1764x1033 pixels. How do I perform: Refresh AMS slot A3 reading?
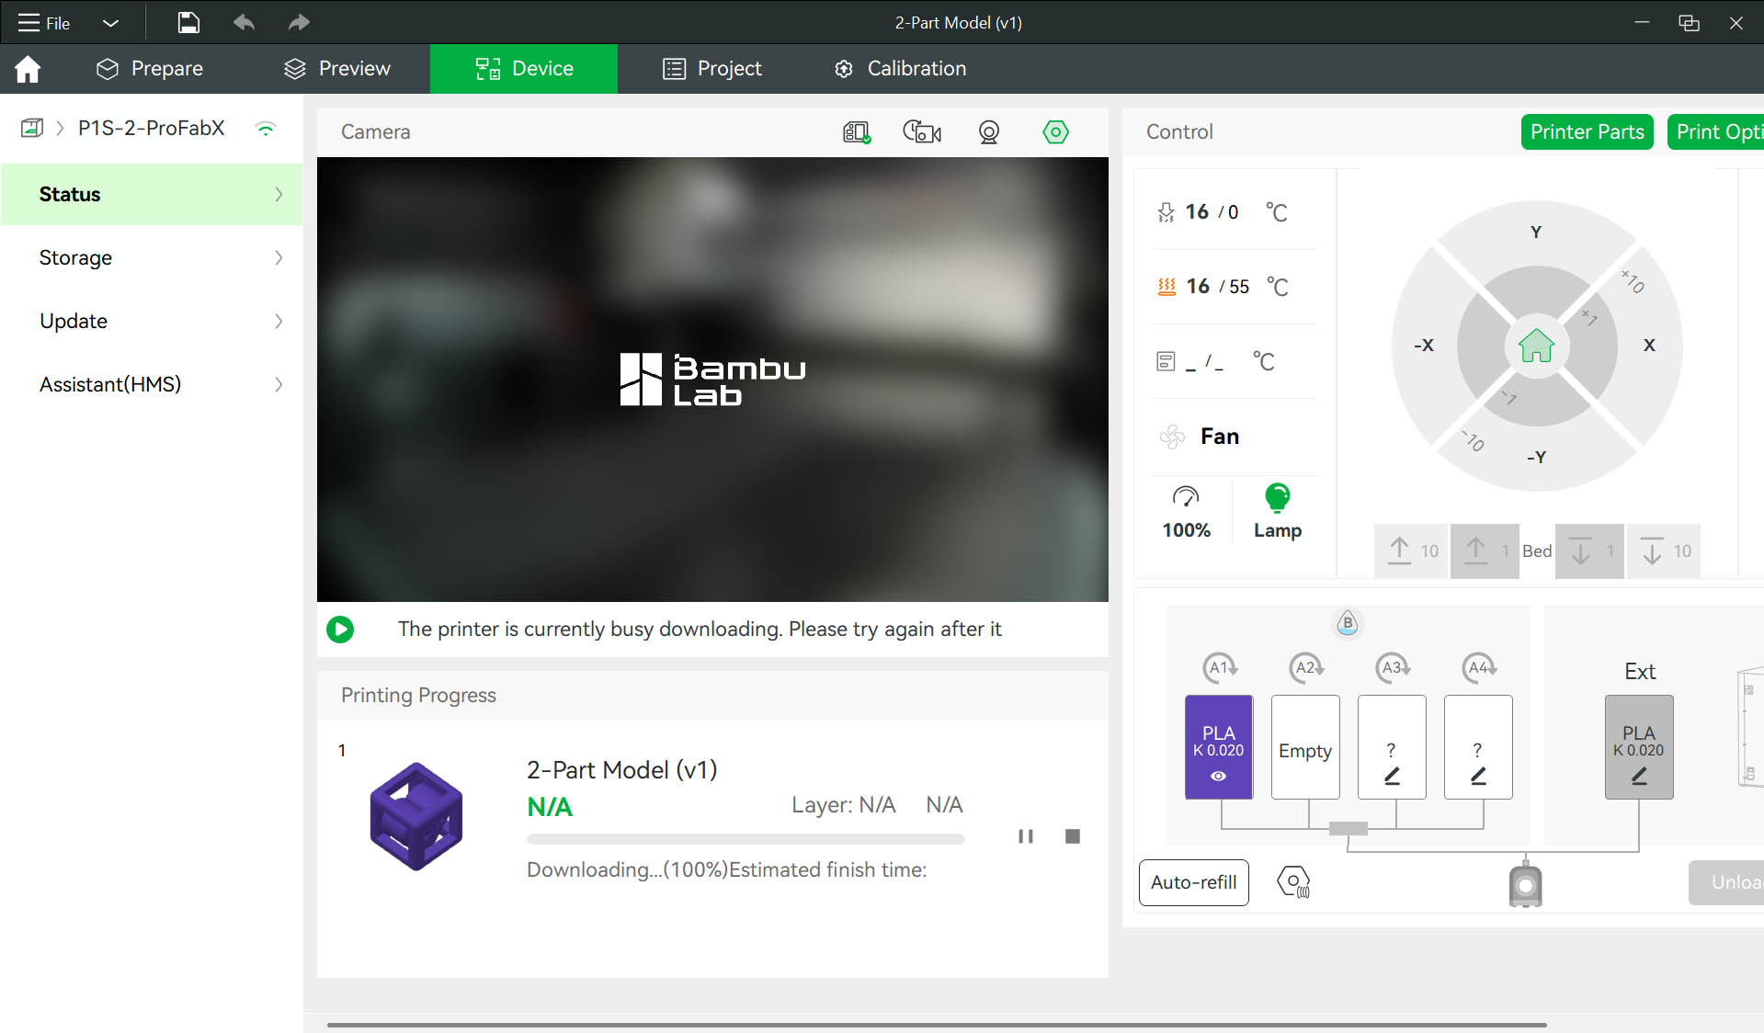coord(1394,667)
